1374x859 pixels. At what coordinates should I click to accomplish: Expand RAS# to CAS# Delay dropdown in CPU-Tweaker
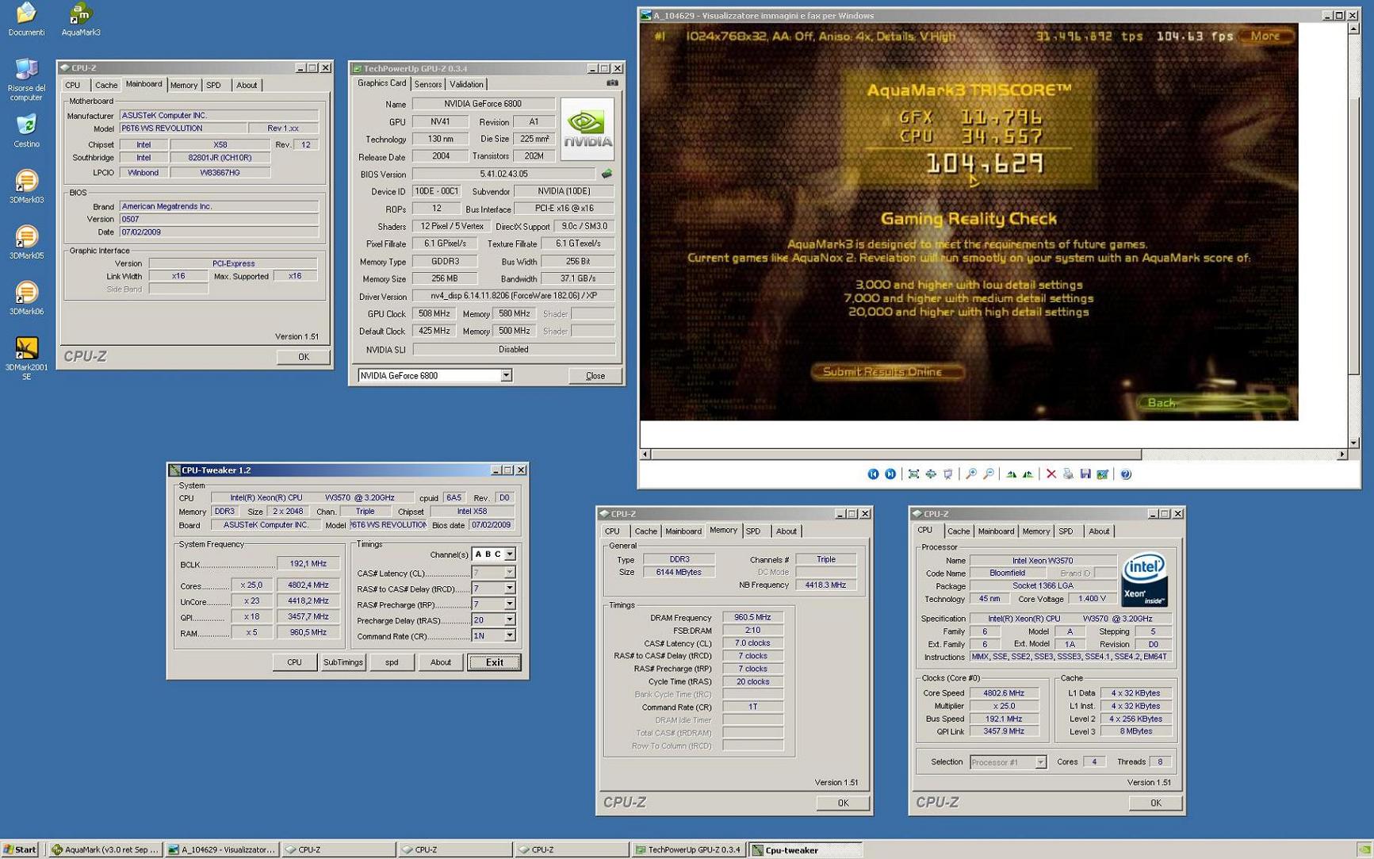(510, 589)
